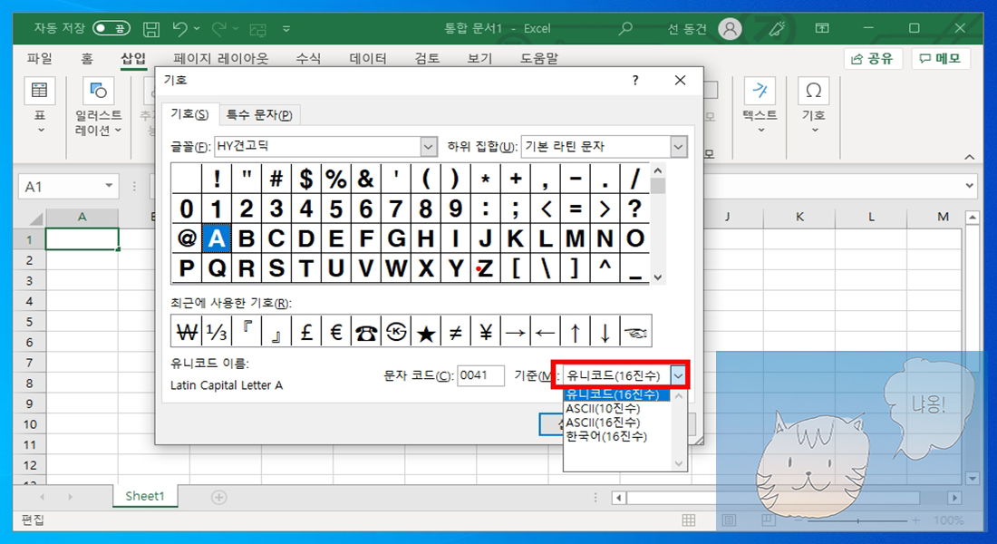Select the ampersand symbol in grid

366,179
